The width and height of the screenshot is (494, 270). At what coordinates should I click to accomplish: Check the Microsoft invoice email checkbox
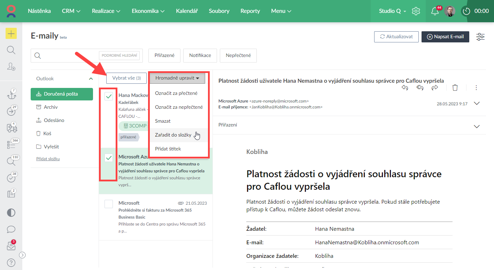[109, 204]
